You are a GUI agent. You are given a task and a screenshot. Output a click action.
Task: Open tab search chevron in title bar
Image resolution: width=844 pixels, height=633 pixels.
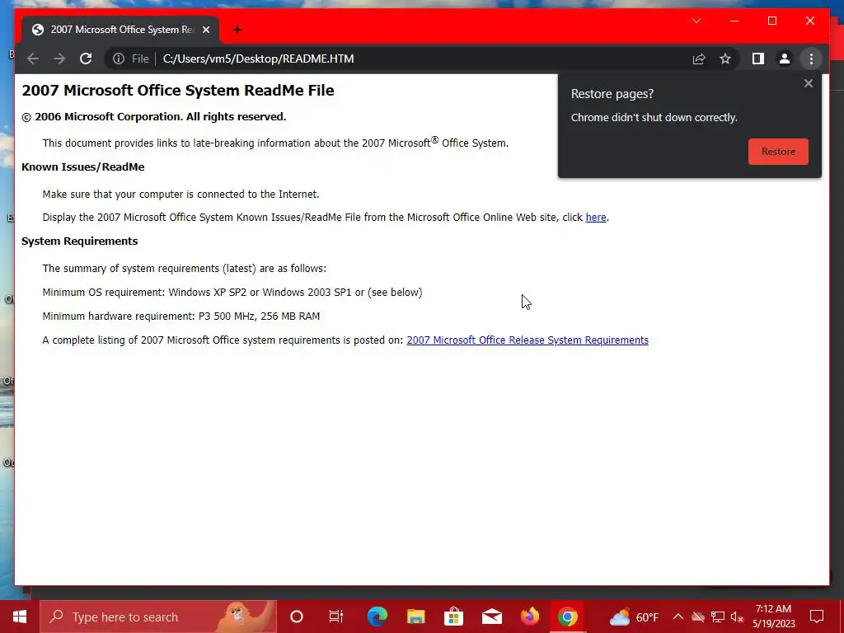[696, 21]
